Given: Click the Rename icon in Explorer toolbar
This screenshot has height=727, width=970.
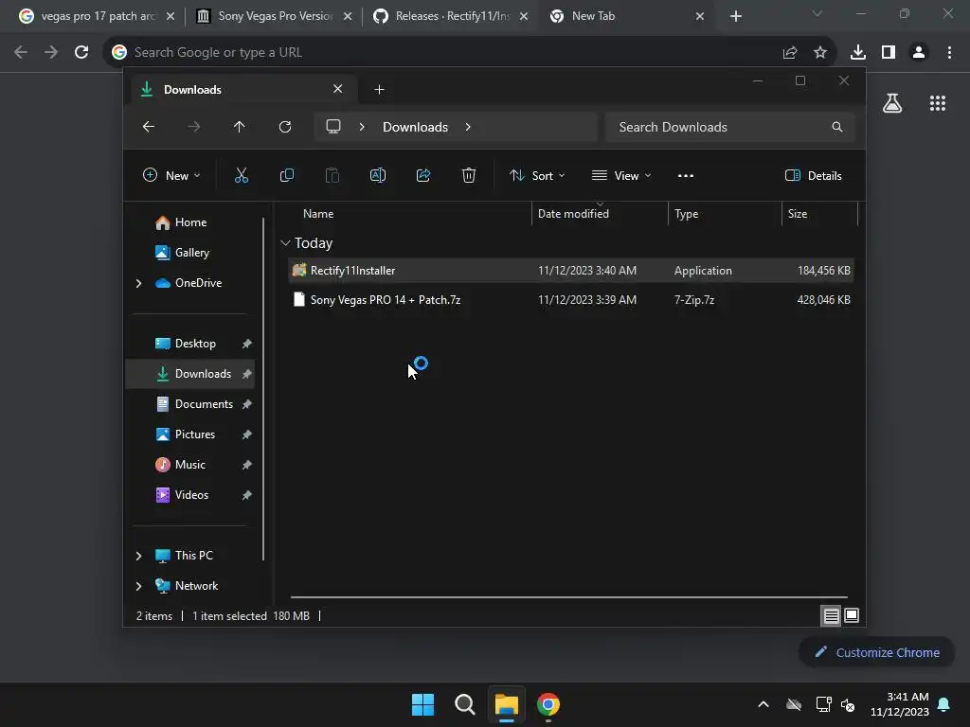Looking at the screenshot, I should (377, 175).
